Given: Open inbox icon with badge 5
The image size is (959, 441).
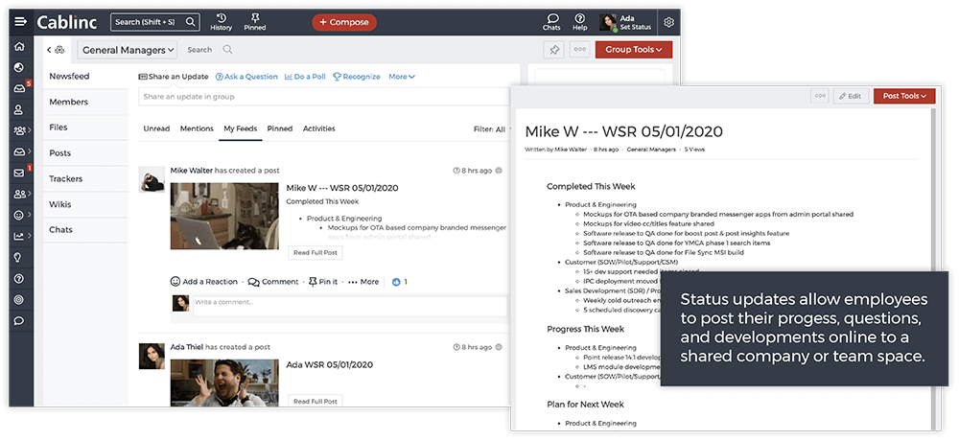Looking at the screenshot, I should (x=19, y=89).
